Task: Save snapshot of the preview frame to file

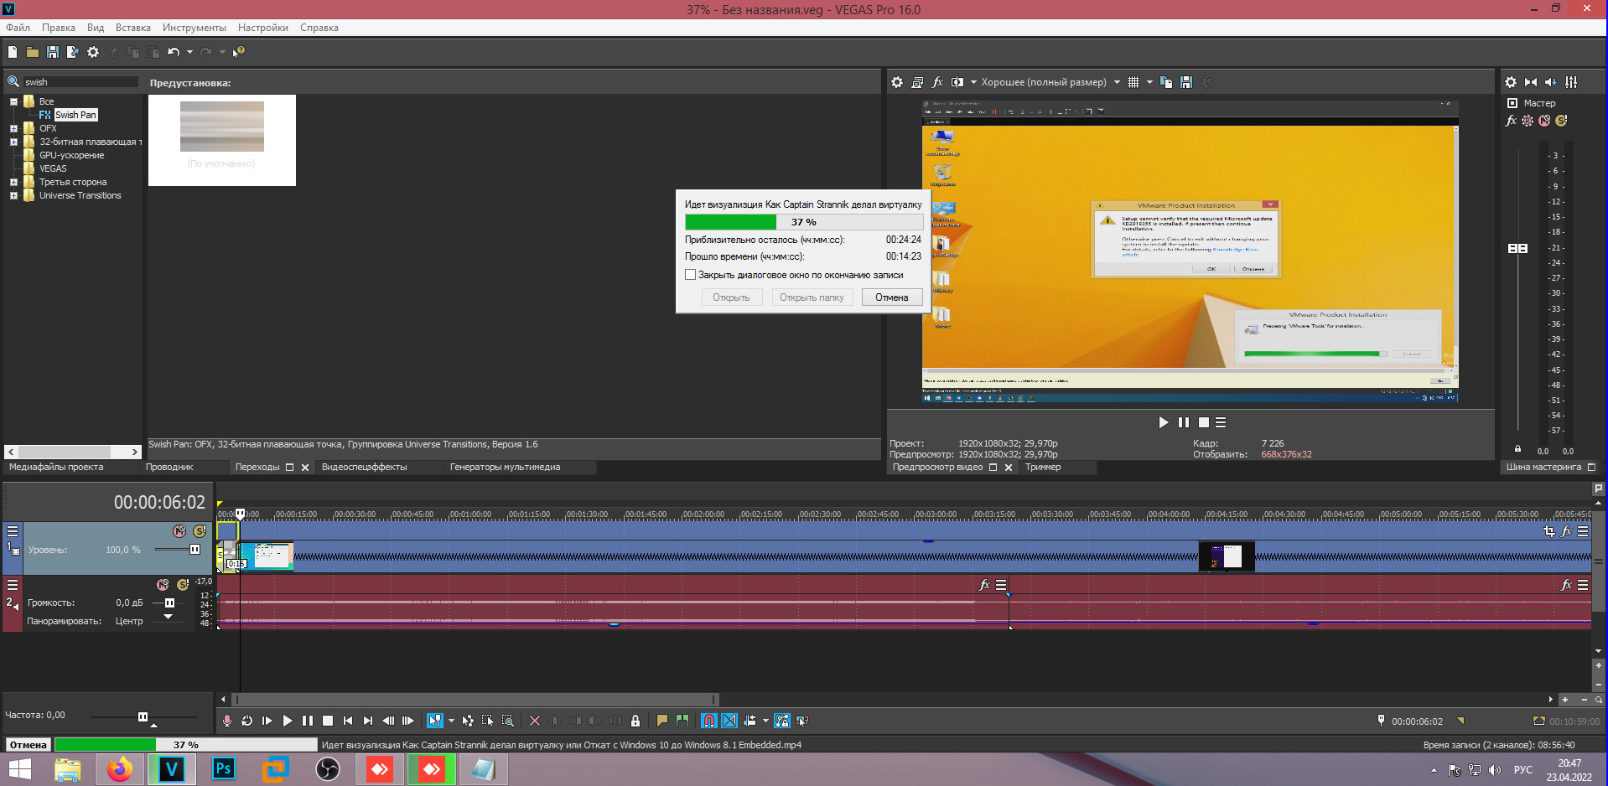Action: (1186, 82)
